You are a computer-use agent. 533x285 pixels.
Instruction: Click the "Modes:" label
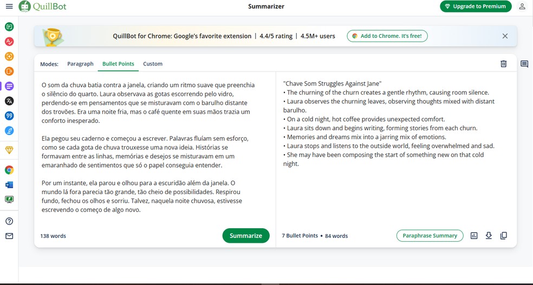[49, 64]
